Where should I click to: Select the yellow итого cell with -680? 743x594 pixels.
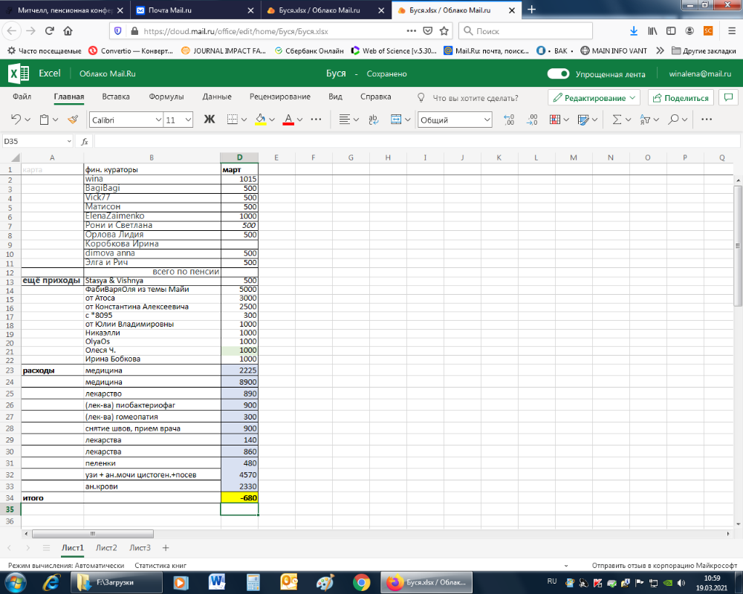point(239,498)
